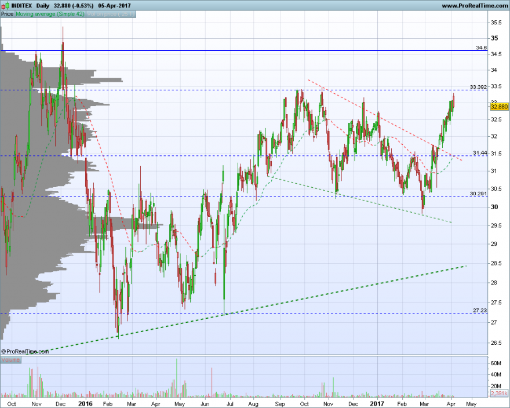Click the candlestick icon beside INDITEX title

click(6, 6)
